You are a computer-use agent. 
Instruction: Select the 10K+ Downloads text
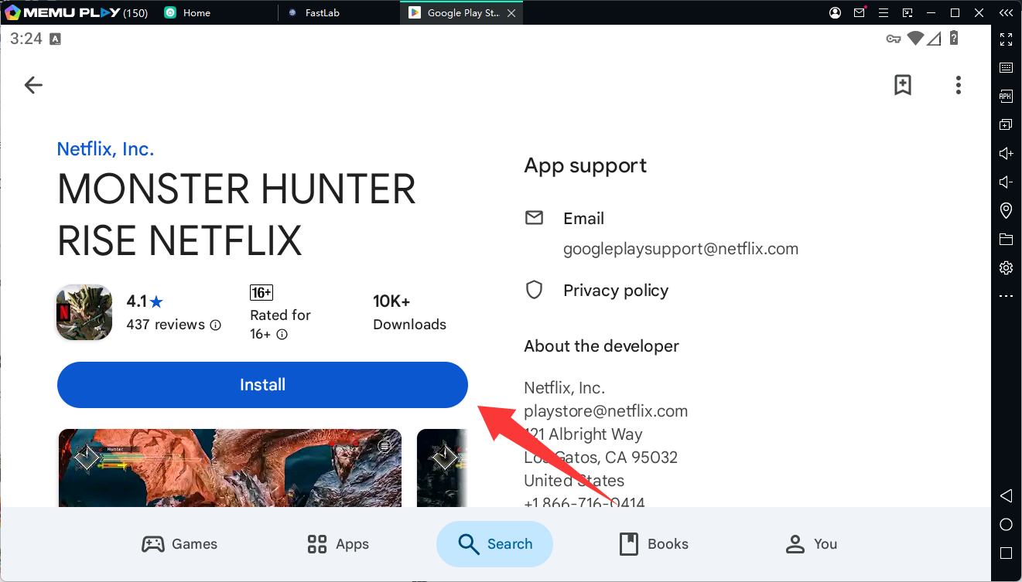point(409,312)
